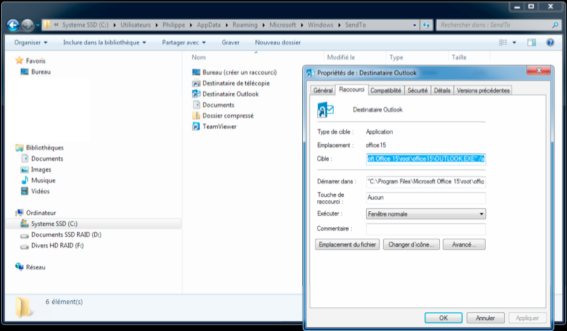
Task: Open the help question mark icon
Action: (550, 43)
